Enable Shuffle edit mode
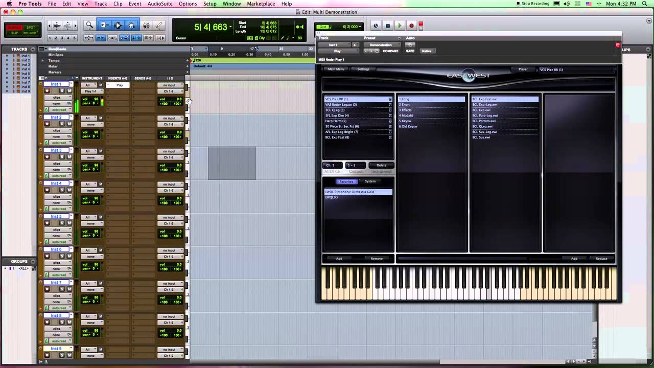The image size is (654, 368). (15, 28)
